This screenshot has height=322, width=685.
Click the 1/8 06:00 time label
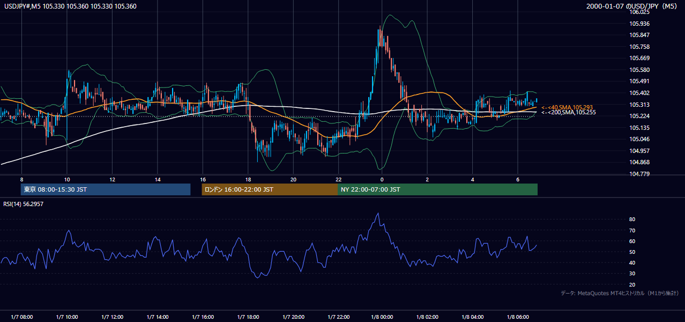click(x=518, y=317)
